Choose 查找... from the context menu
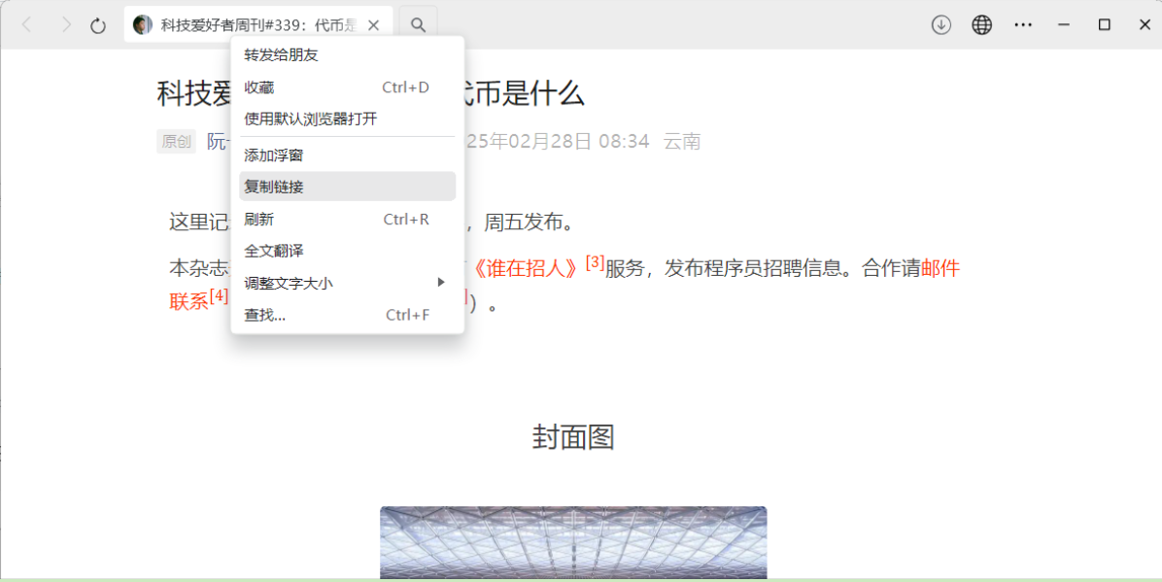 pyautogui.click(x=265, y=315)
